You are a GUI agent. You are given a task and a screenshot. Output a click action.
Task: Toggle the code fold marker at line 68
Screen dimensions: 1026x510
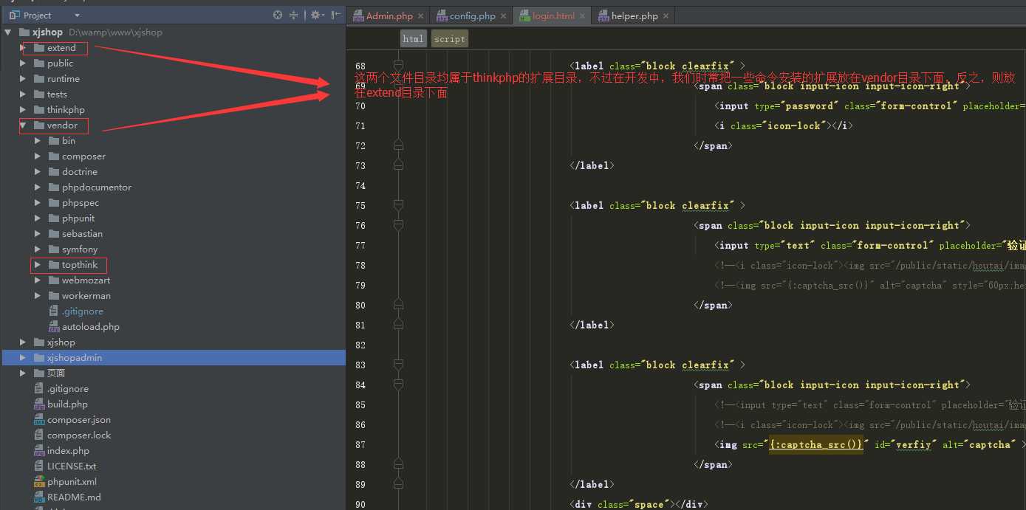[398, 66]
